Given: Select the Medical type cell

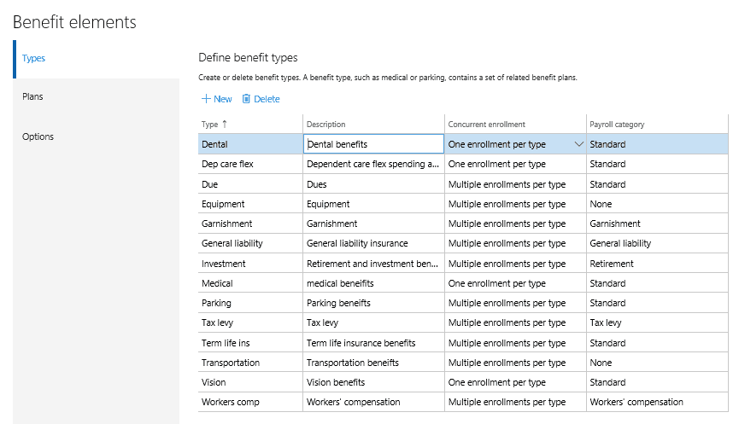Looking at the screenshot, I should (x=250, y=283).
